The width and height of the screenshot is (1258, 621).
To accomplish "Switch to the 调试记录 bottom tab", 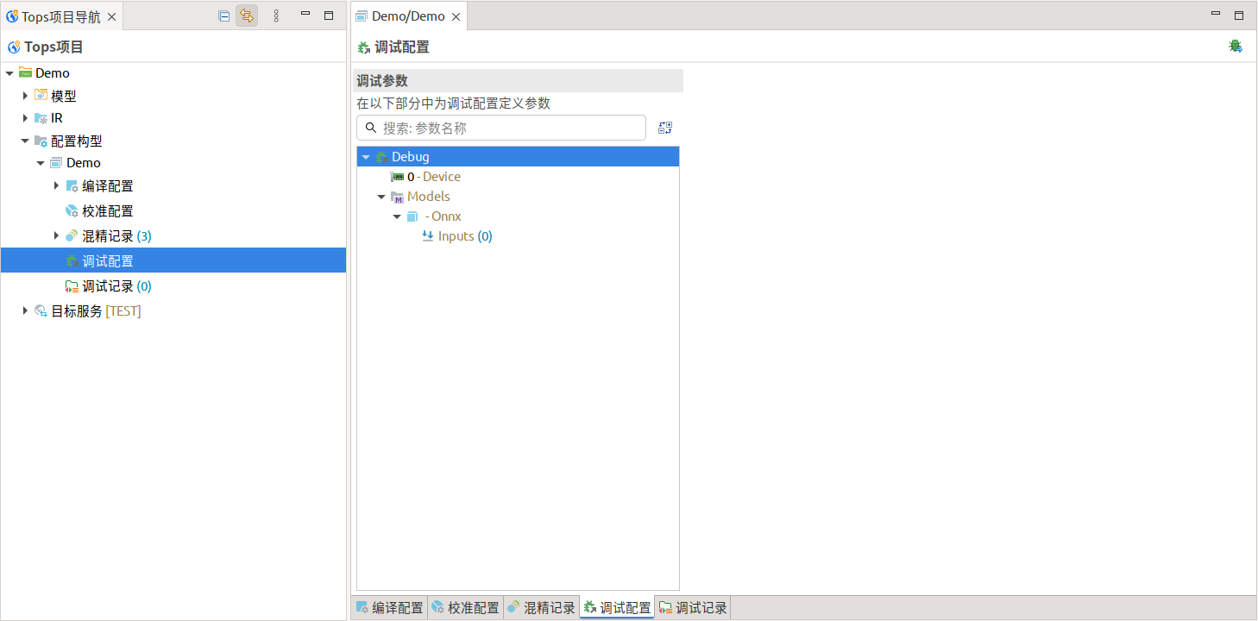I will (693, 608).
